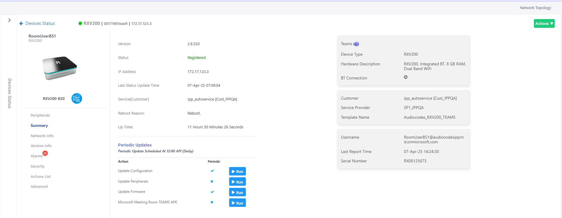Click the Registered status value
Screen dimensions: 562x218
coord(196,58)
